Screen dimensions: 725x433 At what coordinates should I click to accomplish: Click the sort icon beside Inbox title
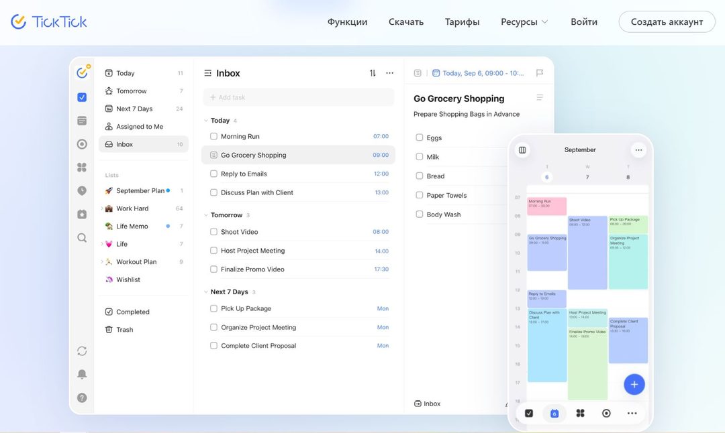tap(373, 73)
